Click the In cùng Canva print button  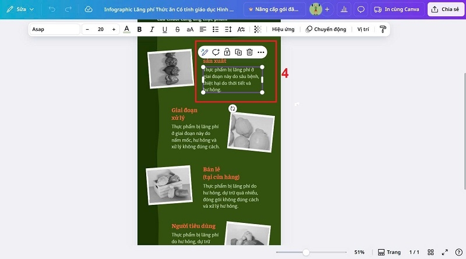[397, 9]
